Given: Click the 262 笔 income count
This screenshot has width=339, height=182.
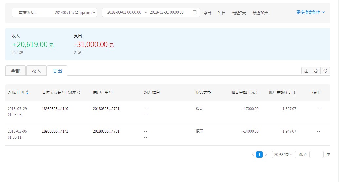Looking at the screenshot, I should tap(17, 52).
